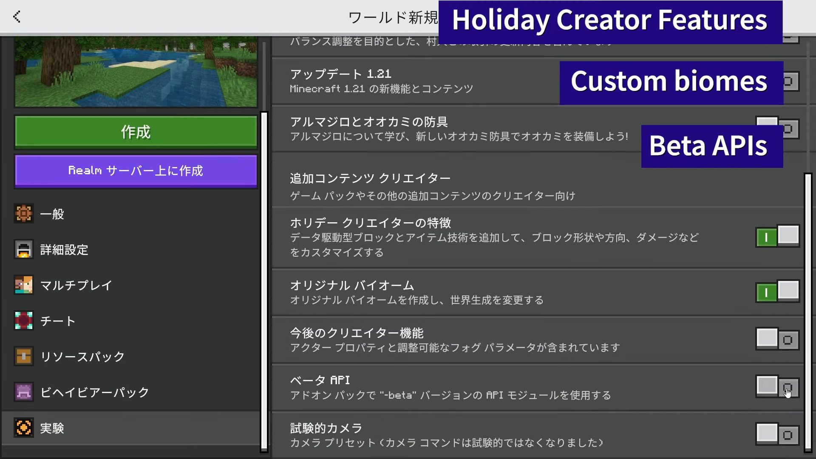The width and height of the screenshot is (816, 459).
Task: Click the 詳細設定 furnace icon
Action: [24, 249]
